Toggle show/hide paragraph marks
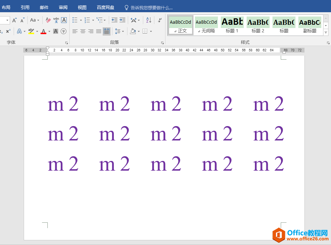Image resolution: width=331 pixels, height=245 pixels. (160, 20)
